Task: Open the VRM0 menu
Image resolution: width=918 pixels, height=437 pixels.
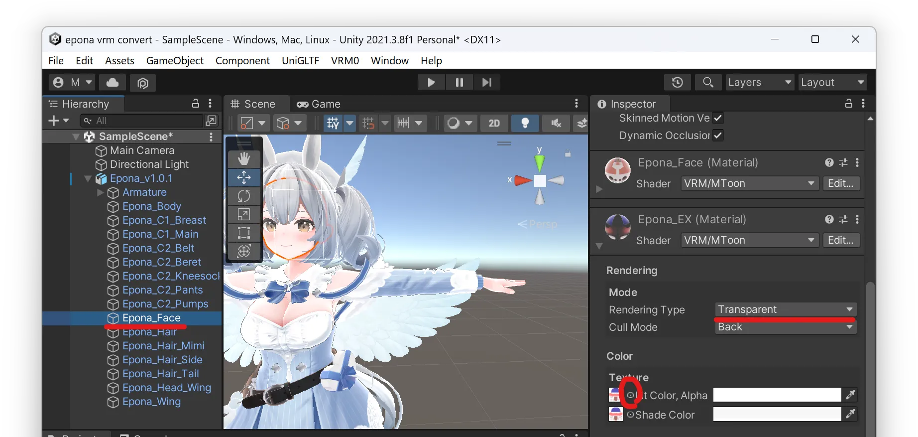Action: pyautogui.click(x=345, y=61)
